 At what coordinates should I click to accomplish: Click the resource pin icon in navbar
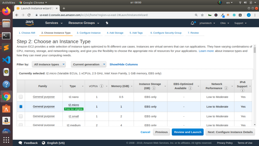click(107, 23)
